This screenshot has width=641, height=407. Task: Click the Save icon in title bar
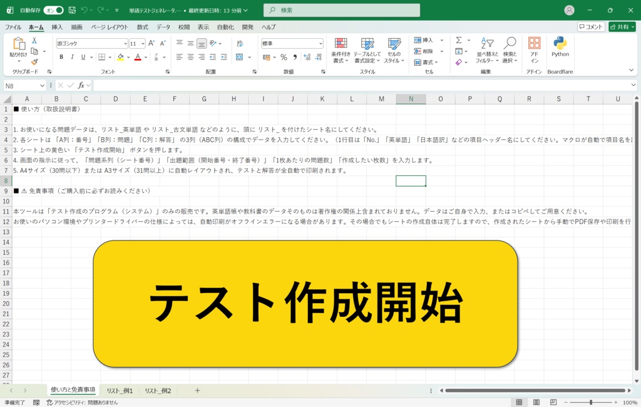(x=72, y=10)
